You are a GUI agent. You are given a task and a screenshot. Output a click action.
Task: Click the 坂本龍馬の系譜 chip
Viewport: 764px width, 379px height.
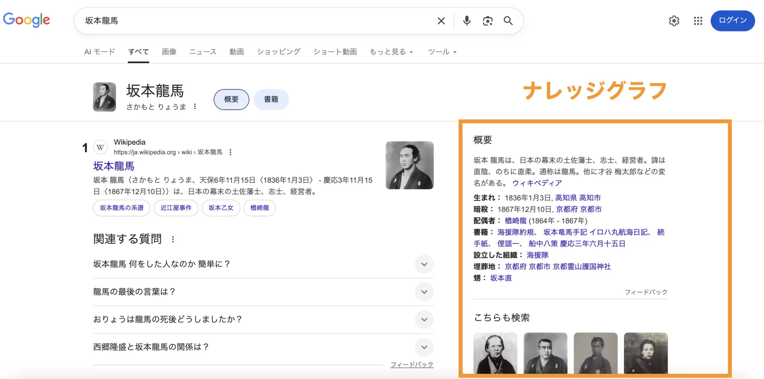[x=121, y=208]
